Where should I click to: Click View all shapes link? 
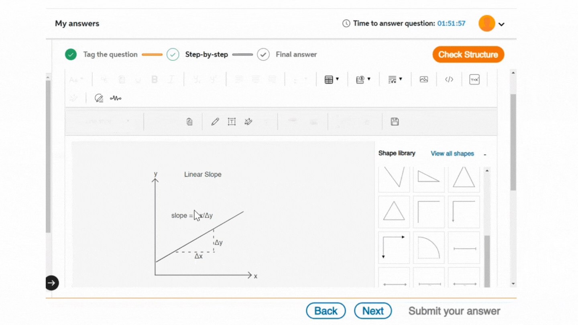452,154
